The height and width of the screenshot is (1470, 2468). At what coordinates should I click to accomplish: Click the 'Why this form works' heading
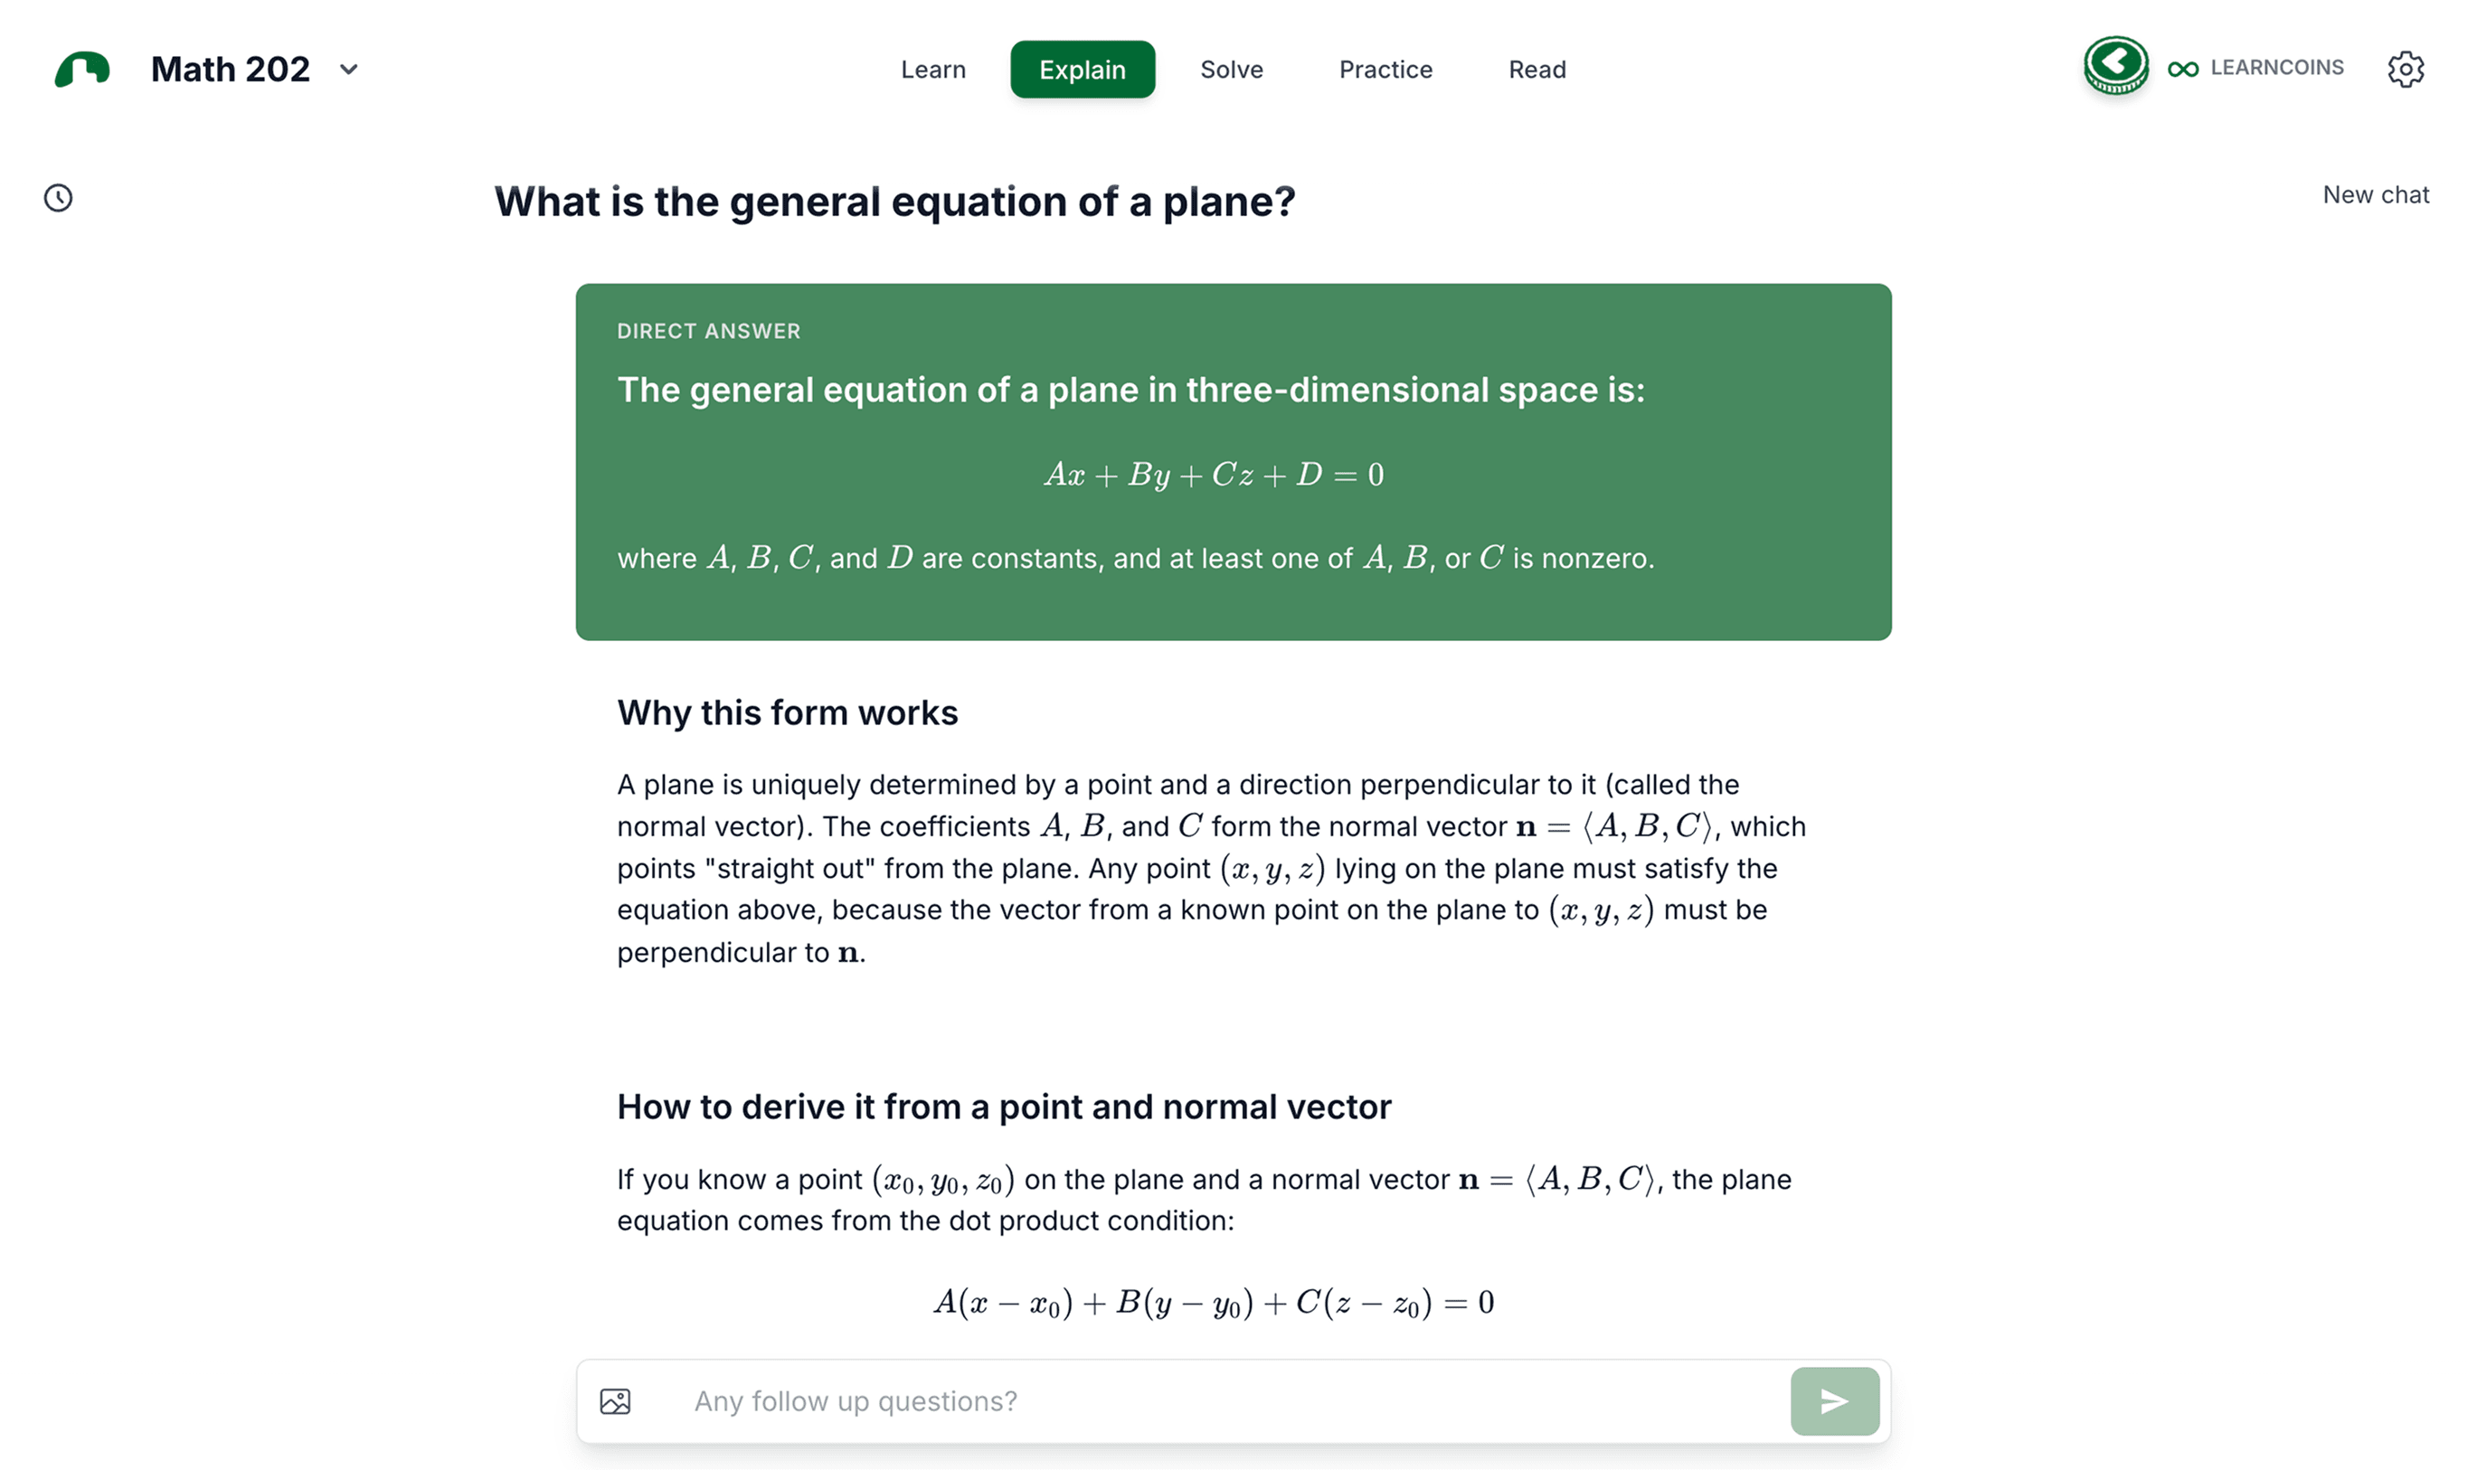tap(787, 712)
